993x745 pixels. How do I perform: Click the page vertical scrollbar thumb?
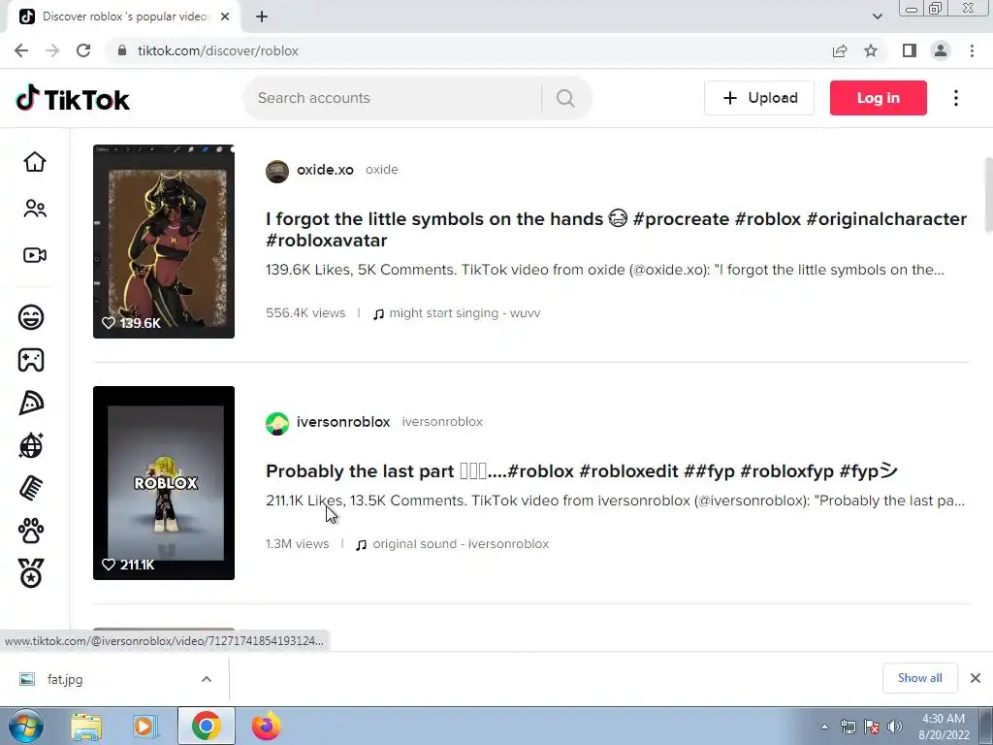(x=988, y=194)
